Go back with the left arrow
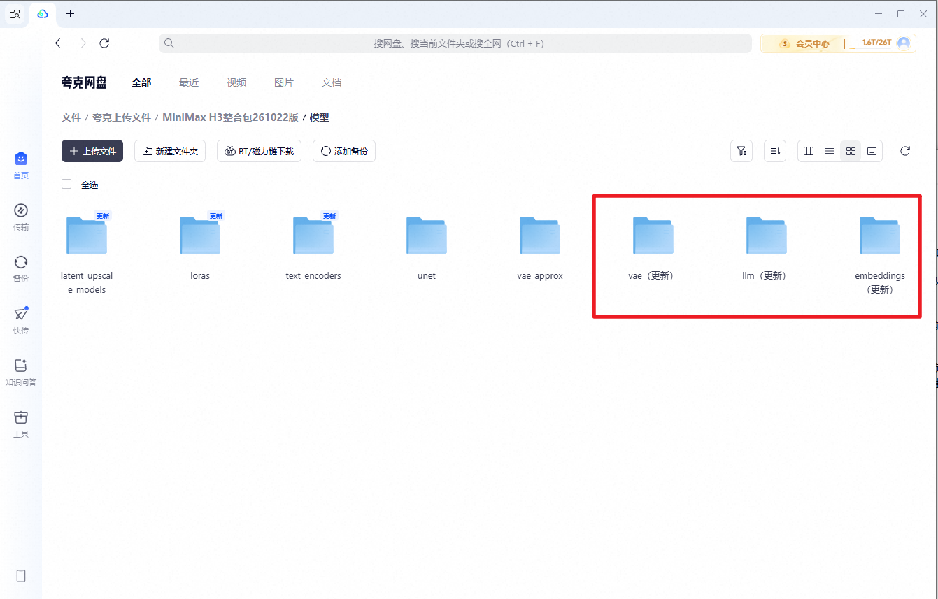 (59, 43)
